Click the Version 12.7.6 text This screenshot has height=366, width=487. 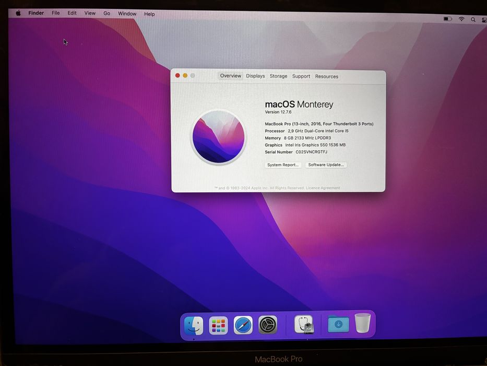tap(278, 112)
